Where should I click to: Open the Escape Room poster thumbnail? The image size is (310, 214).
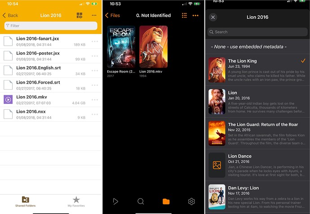coord(121,47)
